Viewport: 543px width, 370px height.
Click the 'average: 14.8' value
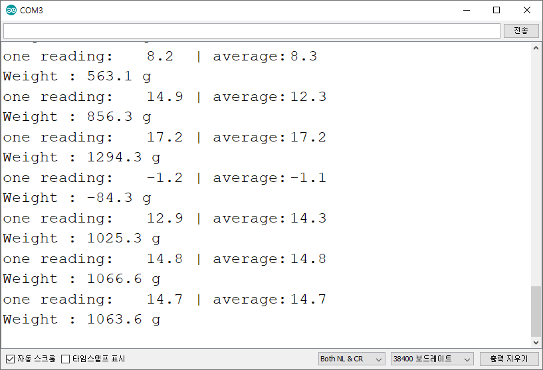coord(270,259)
